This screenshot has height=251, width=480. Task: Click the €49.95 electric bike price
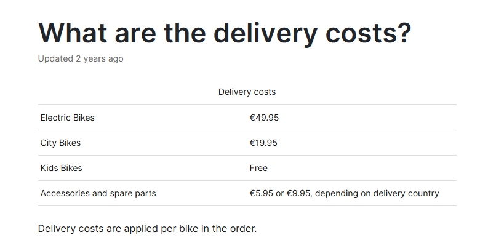pyautogui.click(x=264, y=118)
